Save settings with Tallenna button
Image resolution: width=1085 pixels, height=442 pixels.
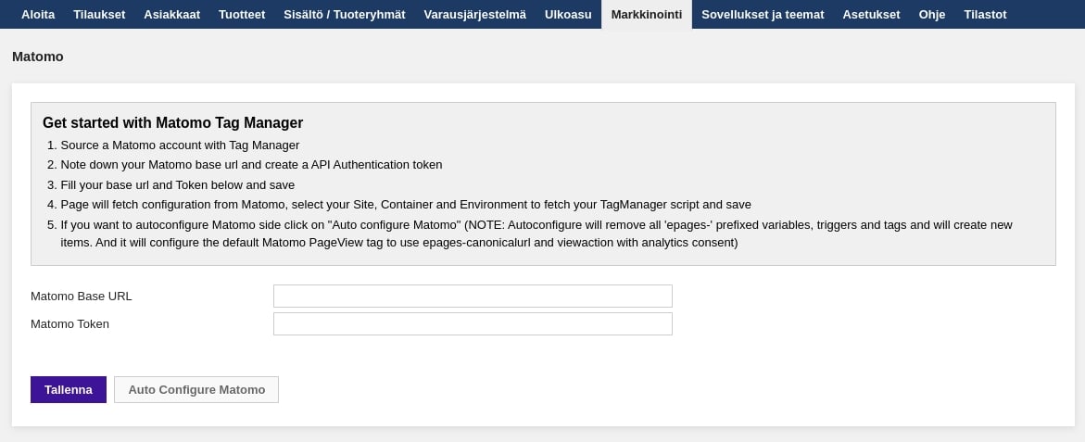pyautogui.click(x=69, y=389)
